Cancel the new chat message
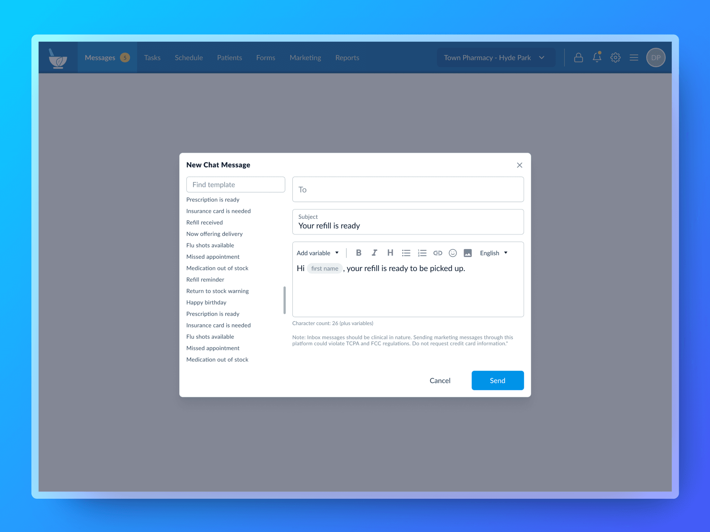 pyautogui.click(x=440, y=380)
